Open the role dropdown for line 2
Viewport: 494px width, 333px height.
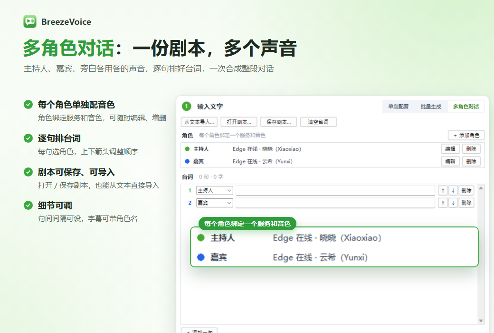coord(215,203)
